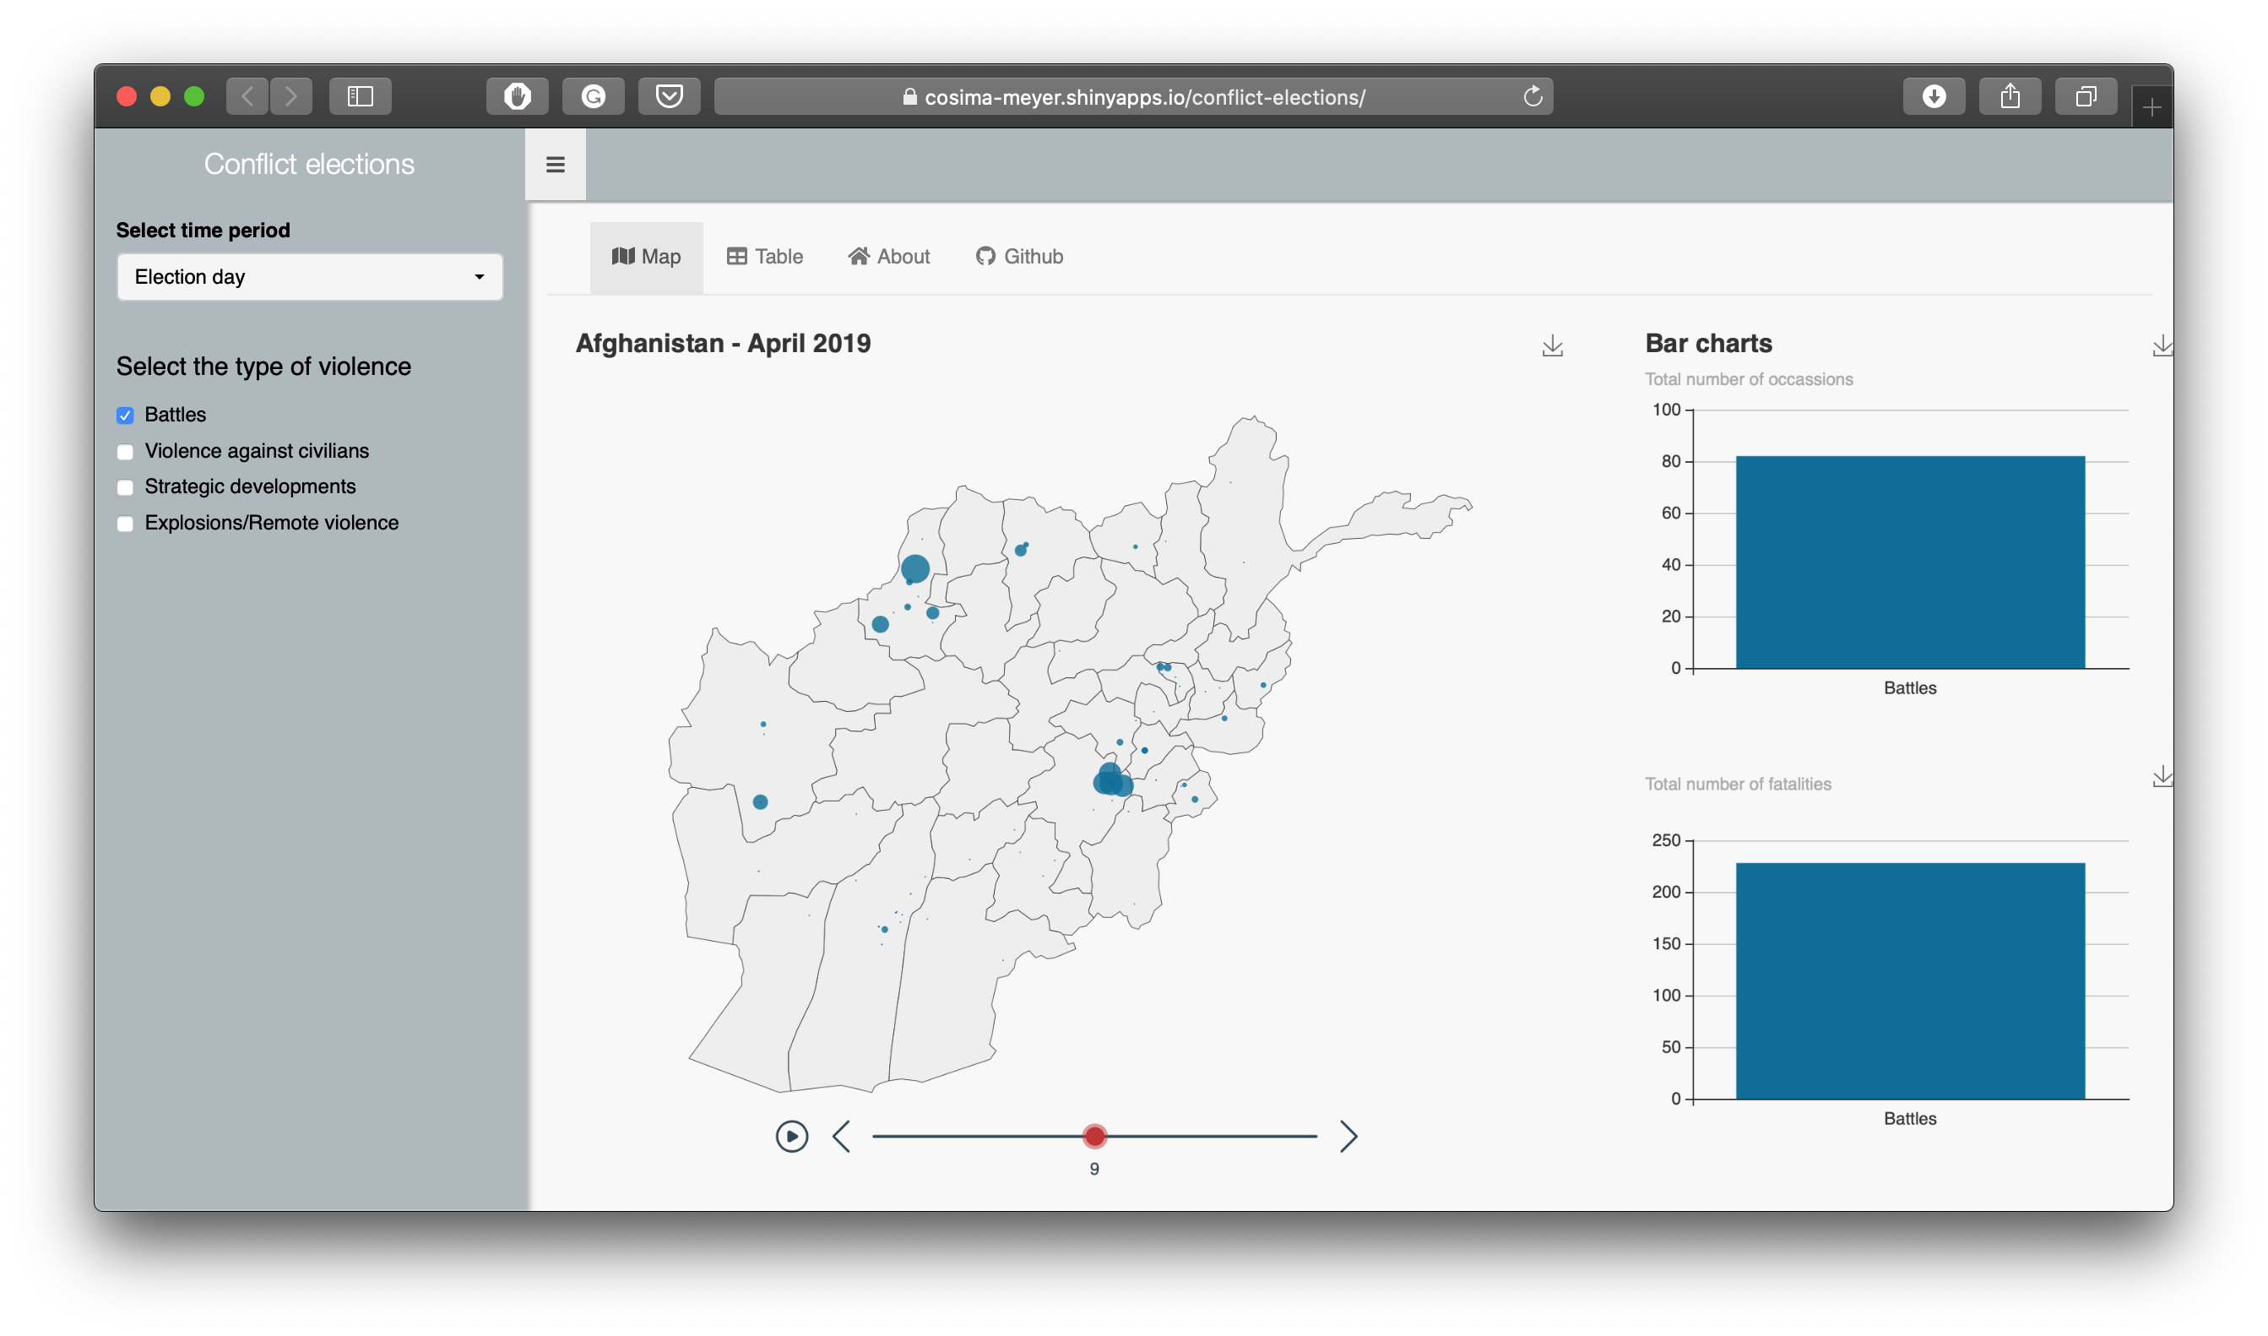Enable Violence against civilians checkbox
The height and width of the screenshot is (1336, 2268).
(125, 451)
